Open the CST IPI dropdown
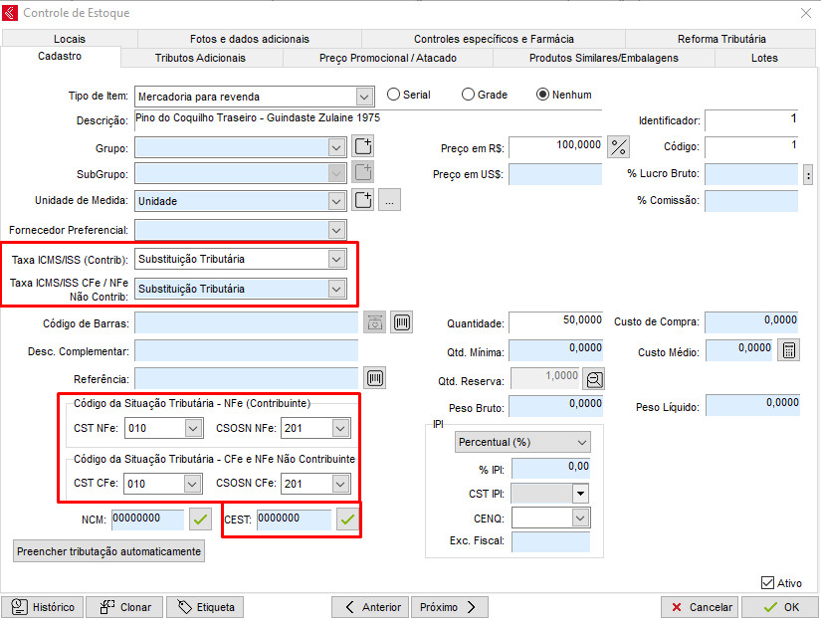The height and width of the screenshot is (624, 821). (x=580, y=493)
